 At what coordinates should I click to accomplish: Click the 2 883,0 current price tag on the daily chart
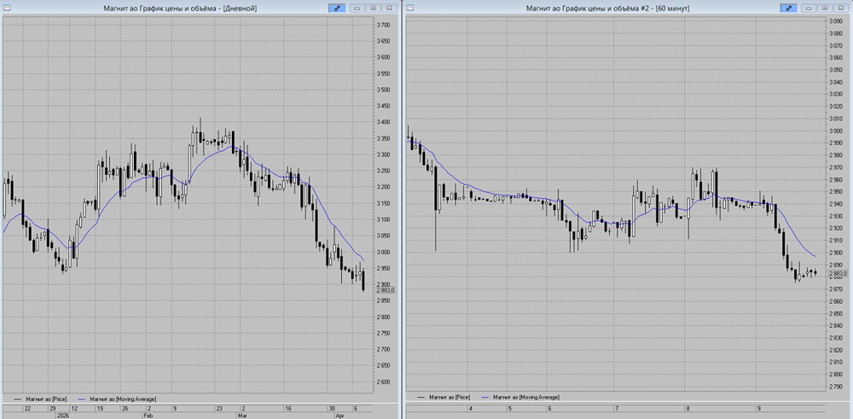(385, 290)
